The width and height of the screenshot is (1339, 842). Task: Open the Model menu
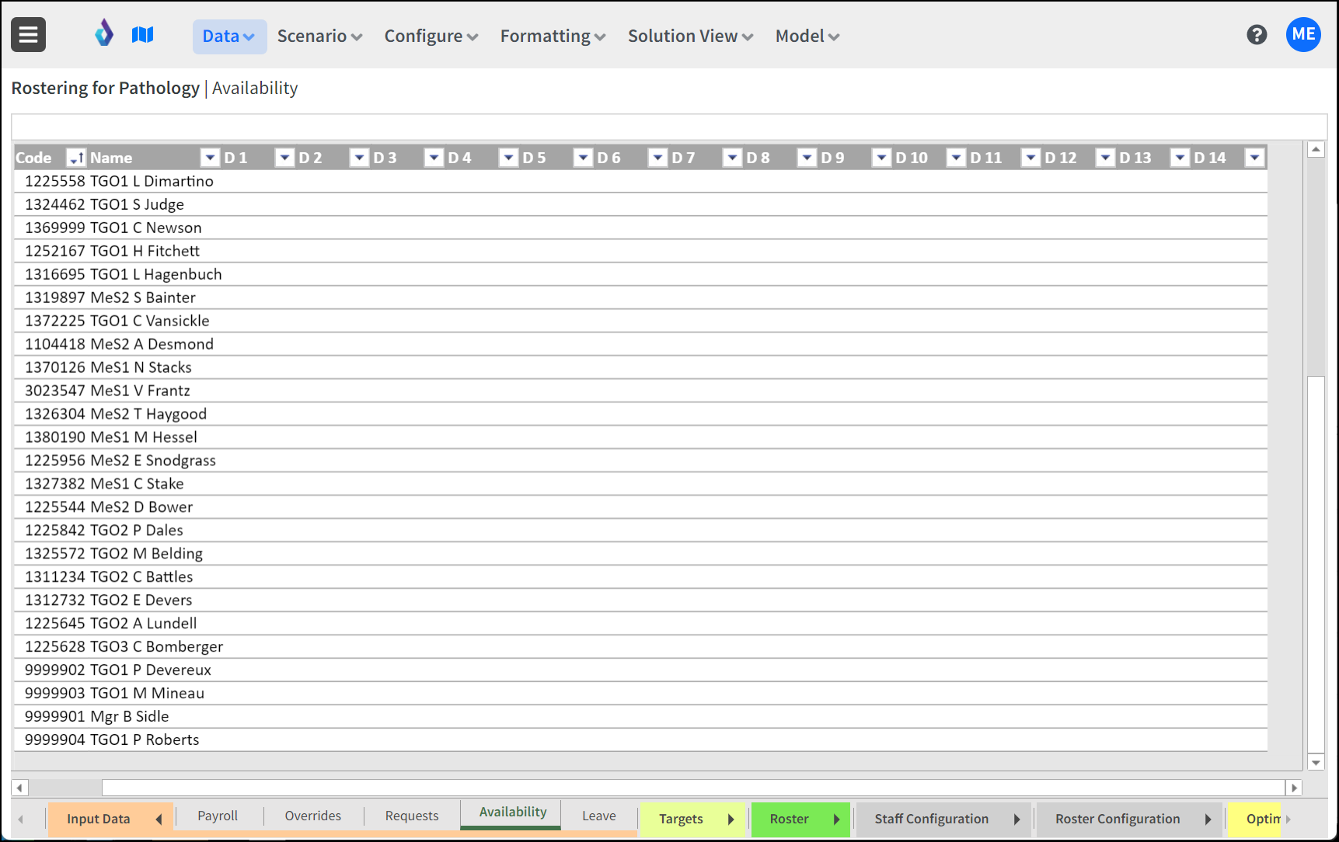tap(807, 37)
